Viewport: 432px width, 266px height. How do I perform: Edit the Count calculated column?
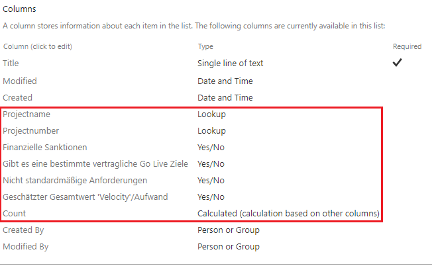15,214
